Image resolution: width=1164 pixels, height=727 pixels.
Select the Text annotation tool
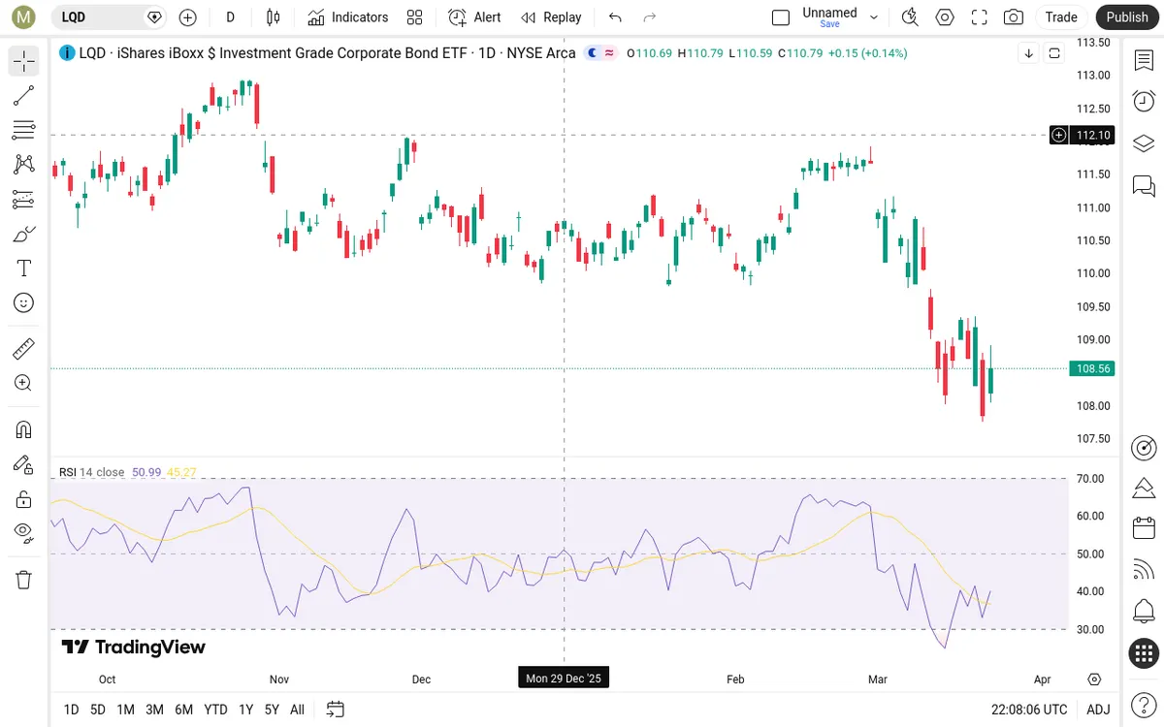(24, 269)
